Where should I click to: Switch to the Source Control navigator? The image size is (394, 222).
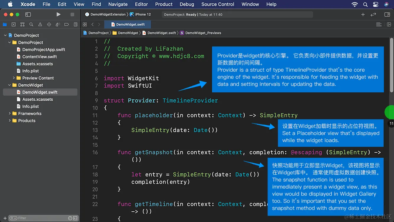(14, 25)
